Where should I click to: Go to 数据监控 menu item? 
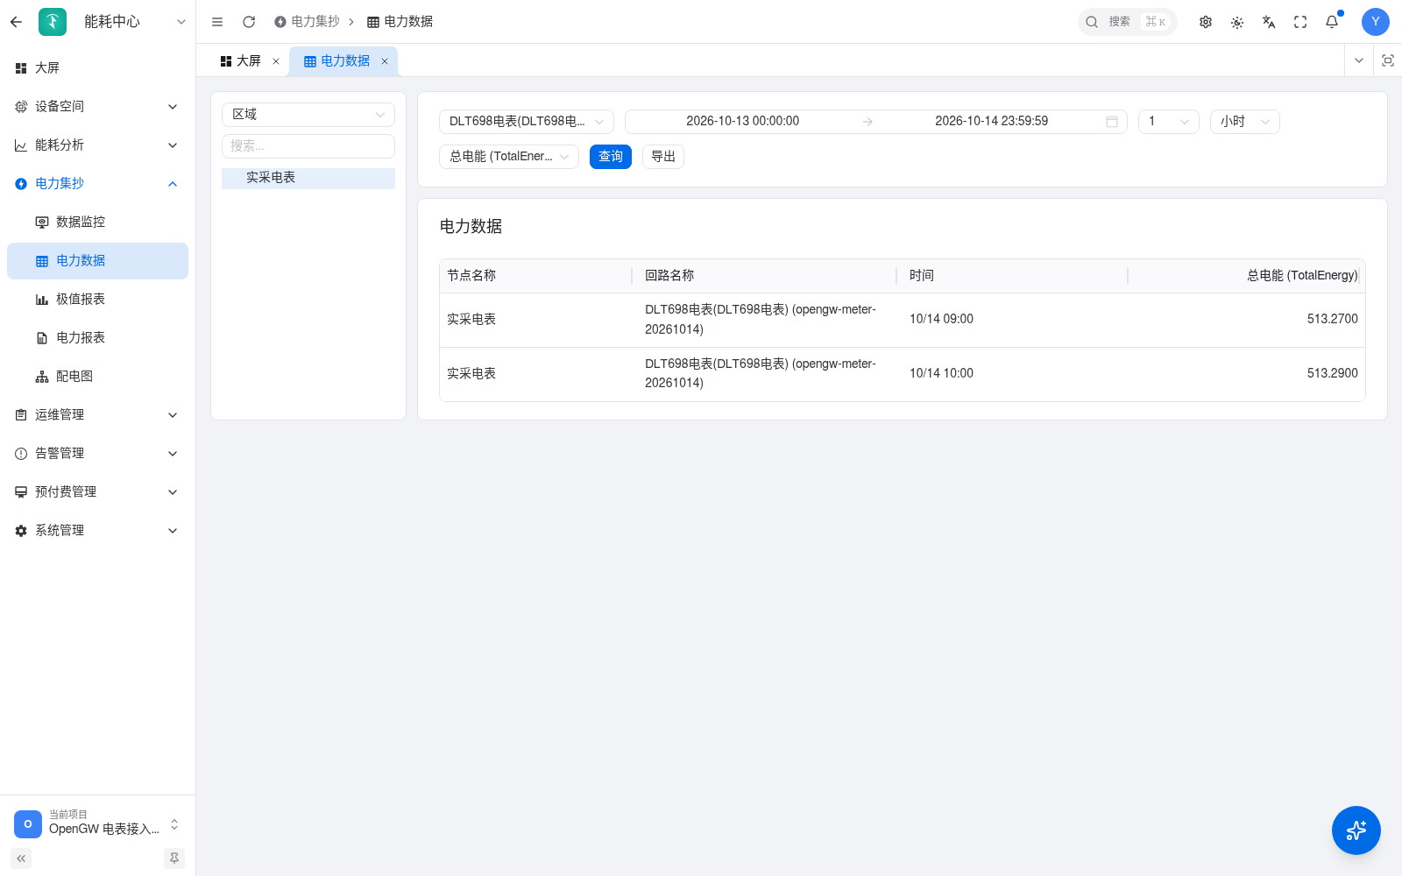(x=97, y=223)
